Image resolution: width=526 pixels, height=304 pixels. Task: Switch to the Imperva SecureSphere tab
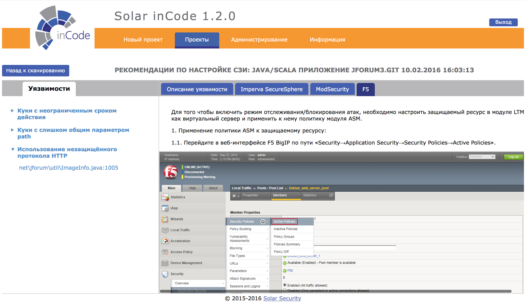[272, 89]
